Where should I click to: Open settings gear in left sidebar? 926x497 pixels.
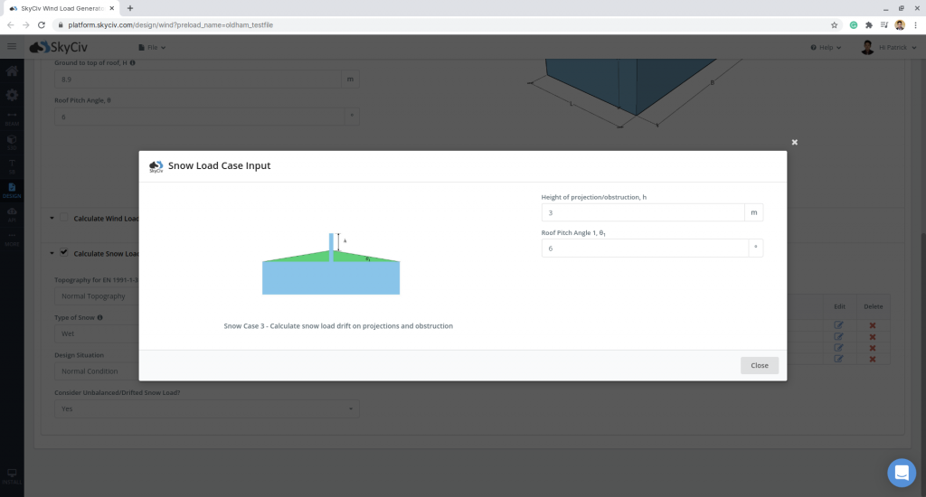click(x=12, y=95)
